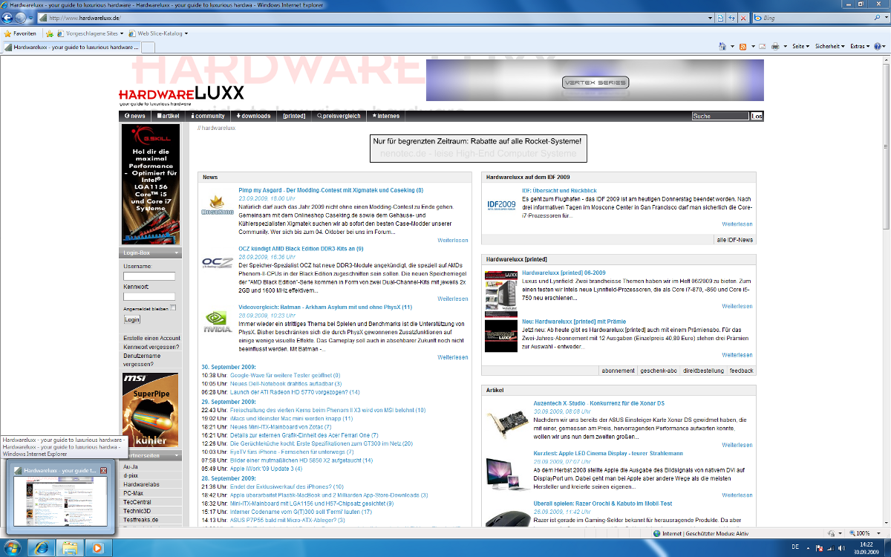Expand the Seite menu dropdown
The image size is (891, 557).
pos(801,46)
